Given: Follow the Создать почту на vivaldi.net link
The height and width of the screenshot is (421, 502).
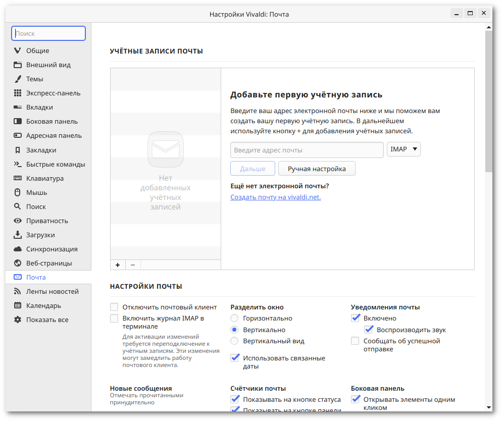Looking at the screenshot, I should (x=275, y=197).
